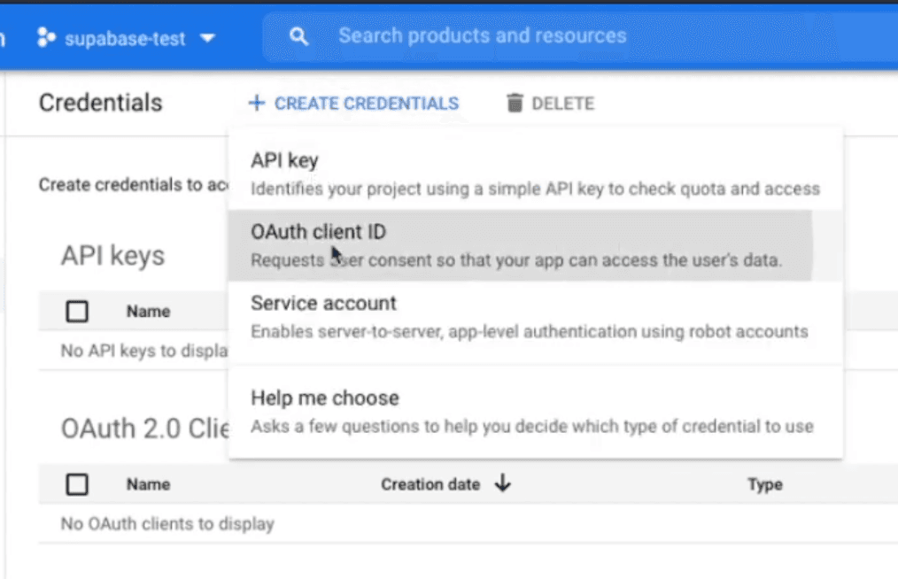Click the supabase-test project name

pos(125,39)
